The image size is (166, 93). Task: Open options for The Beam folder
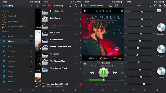[80, 55]
